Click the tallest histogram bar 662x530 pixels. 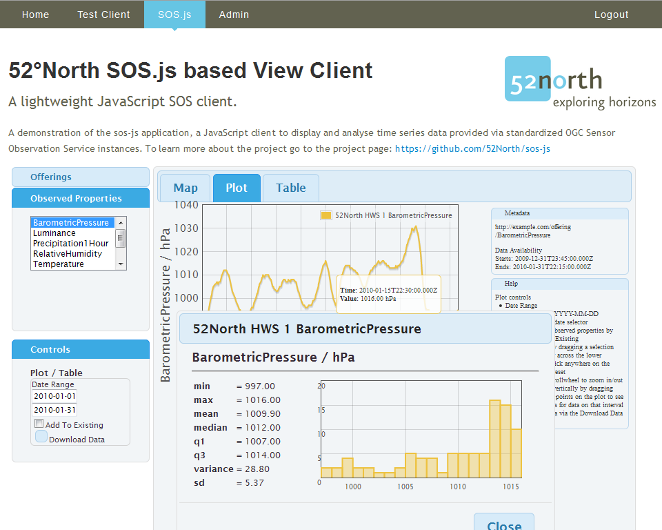[495, 439]
